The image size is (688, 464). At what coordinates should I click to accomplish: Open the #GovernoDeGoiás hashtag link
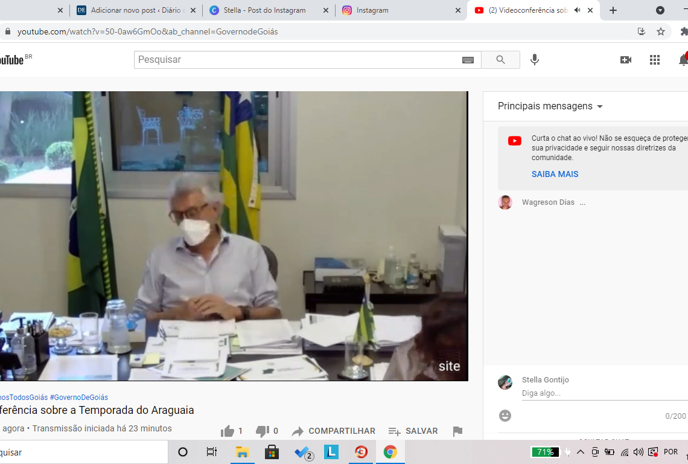pyautogui.click(x=79, y=397)
